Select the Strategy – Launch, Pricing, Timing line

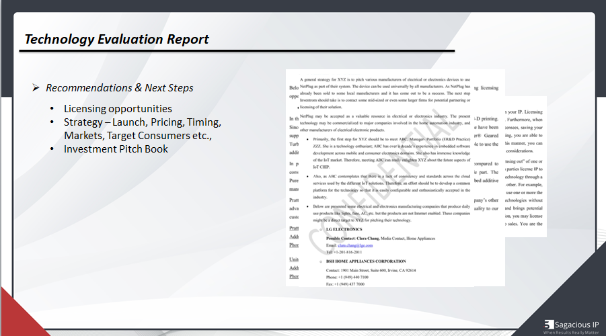click(143, 122)
